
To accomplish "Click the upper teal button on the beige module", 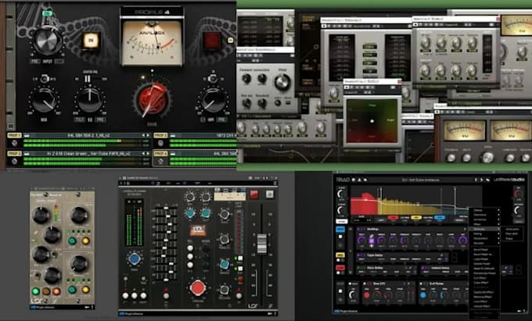I will 72,241.
